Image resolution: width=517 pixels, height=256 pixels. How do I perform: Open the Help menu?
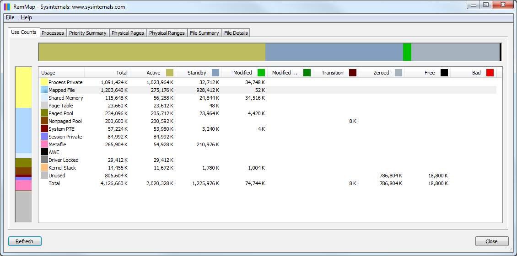point(26,17)
